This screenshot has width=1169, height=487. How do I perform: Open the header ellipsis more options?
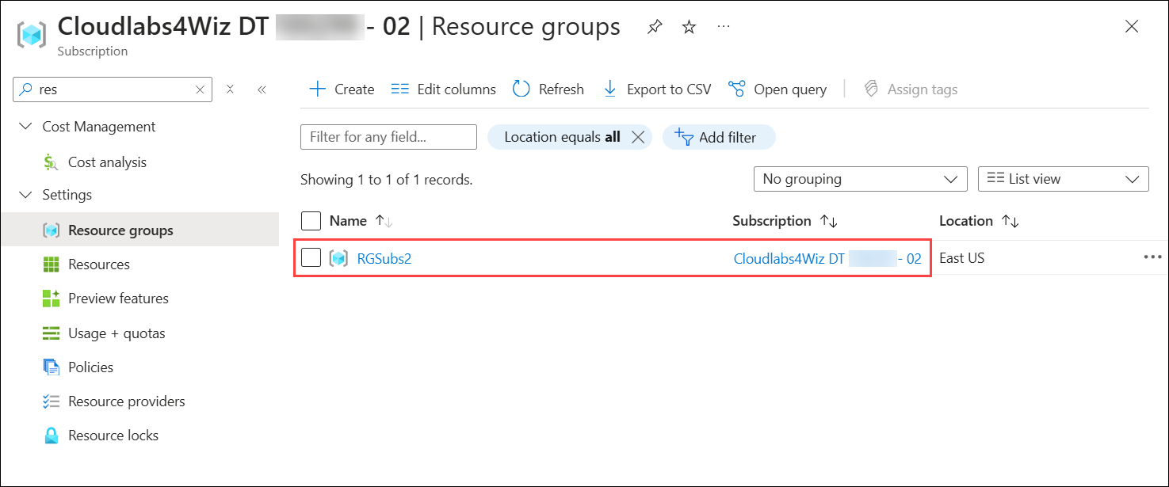point(723,27)
